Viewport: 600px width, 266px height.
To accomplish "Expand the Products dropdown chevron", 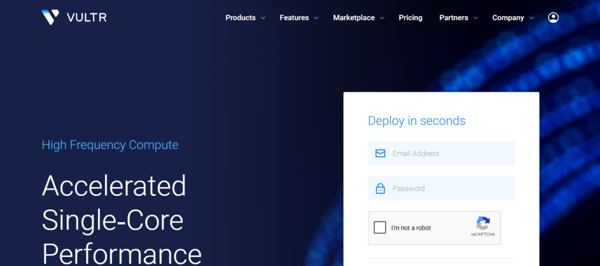I will [x=263, y=18].
